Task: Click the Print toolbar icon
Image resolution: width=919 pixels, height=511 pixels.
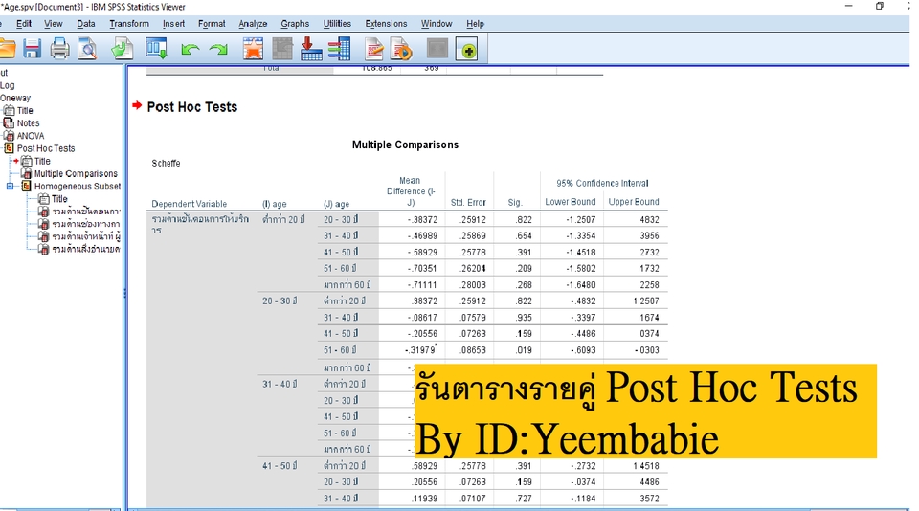Action: (59, 49)
